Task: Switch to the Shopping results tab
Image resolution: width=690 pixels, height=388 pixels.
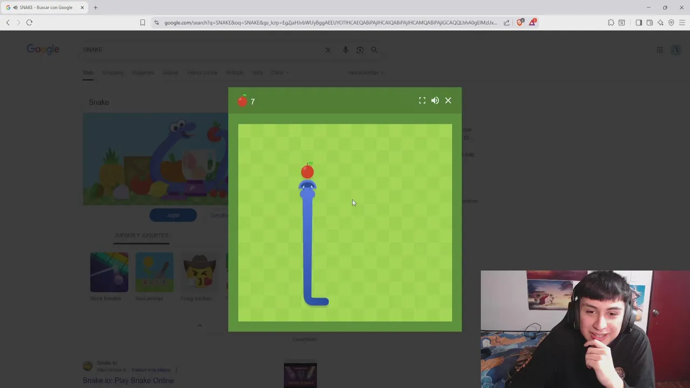Action: pos(113,73)
